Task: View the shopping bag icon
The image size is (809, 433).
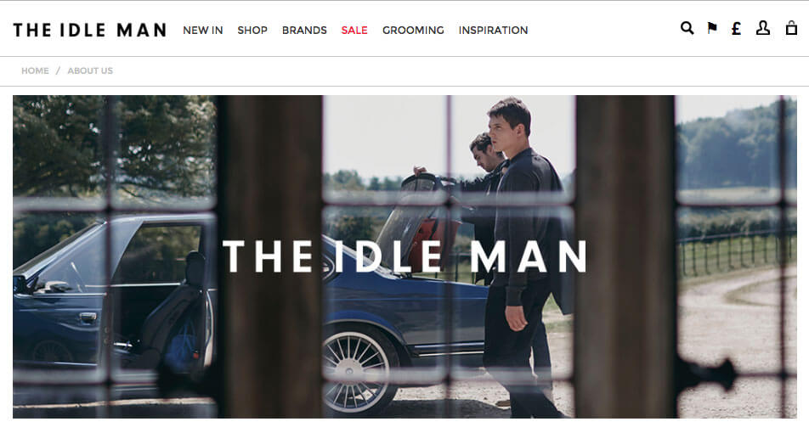Action: [x=791, y=28]
